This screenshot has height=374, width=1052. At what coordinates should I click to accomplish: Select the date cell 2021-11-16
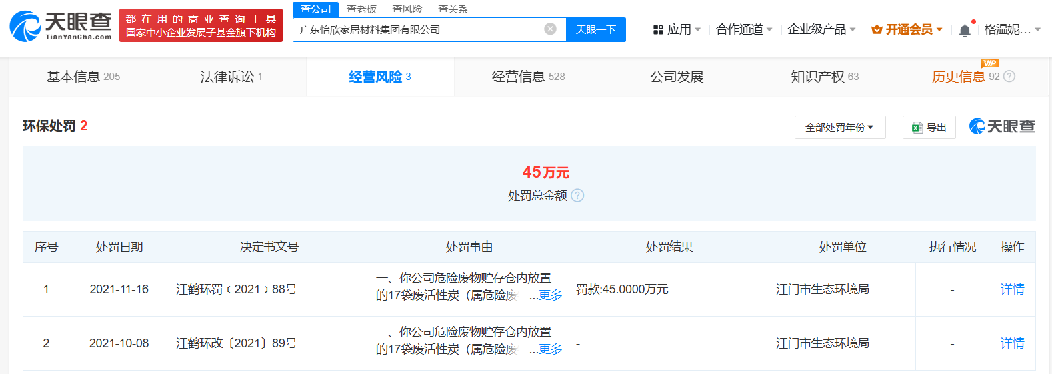[x=119, y=289]
